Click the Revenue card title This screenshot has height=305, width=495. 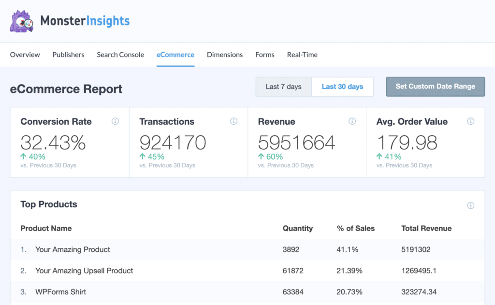tap(277, 121)
